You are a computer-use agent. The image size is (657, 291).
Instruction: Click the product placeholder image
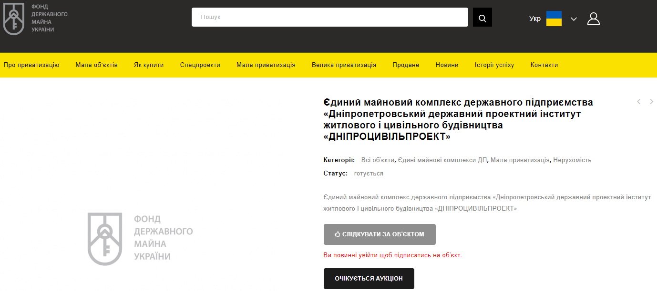[140, 239]
